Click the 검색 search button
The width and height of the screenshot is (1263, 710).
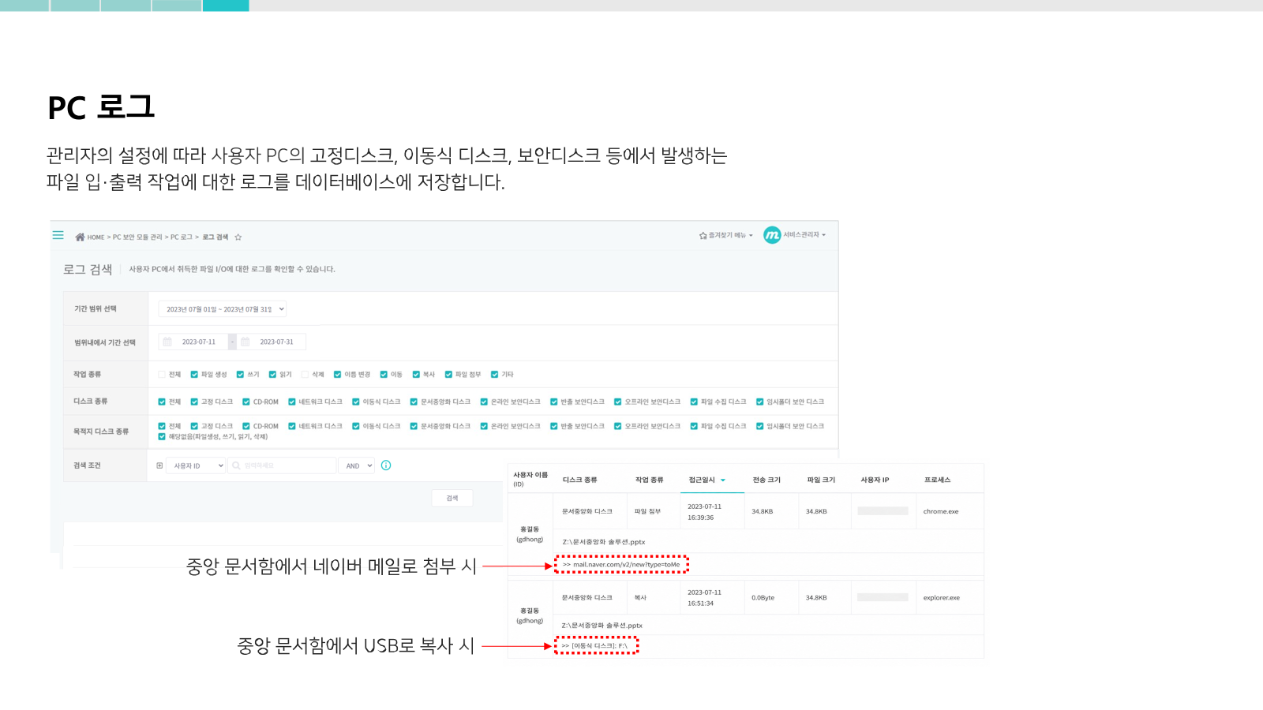pyautogui.click(x=452, y=498)
